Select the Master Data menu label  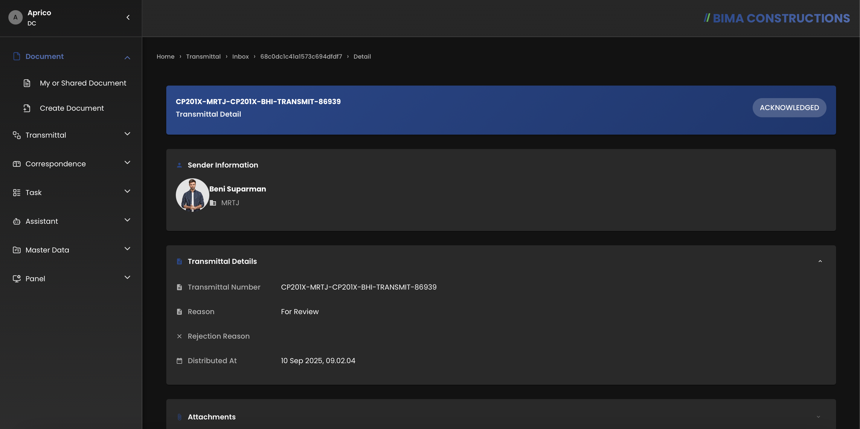click(47, 250)
